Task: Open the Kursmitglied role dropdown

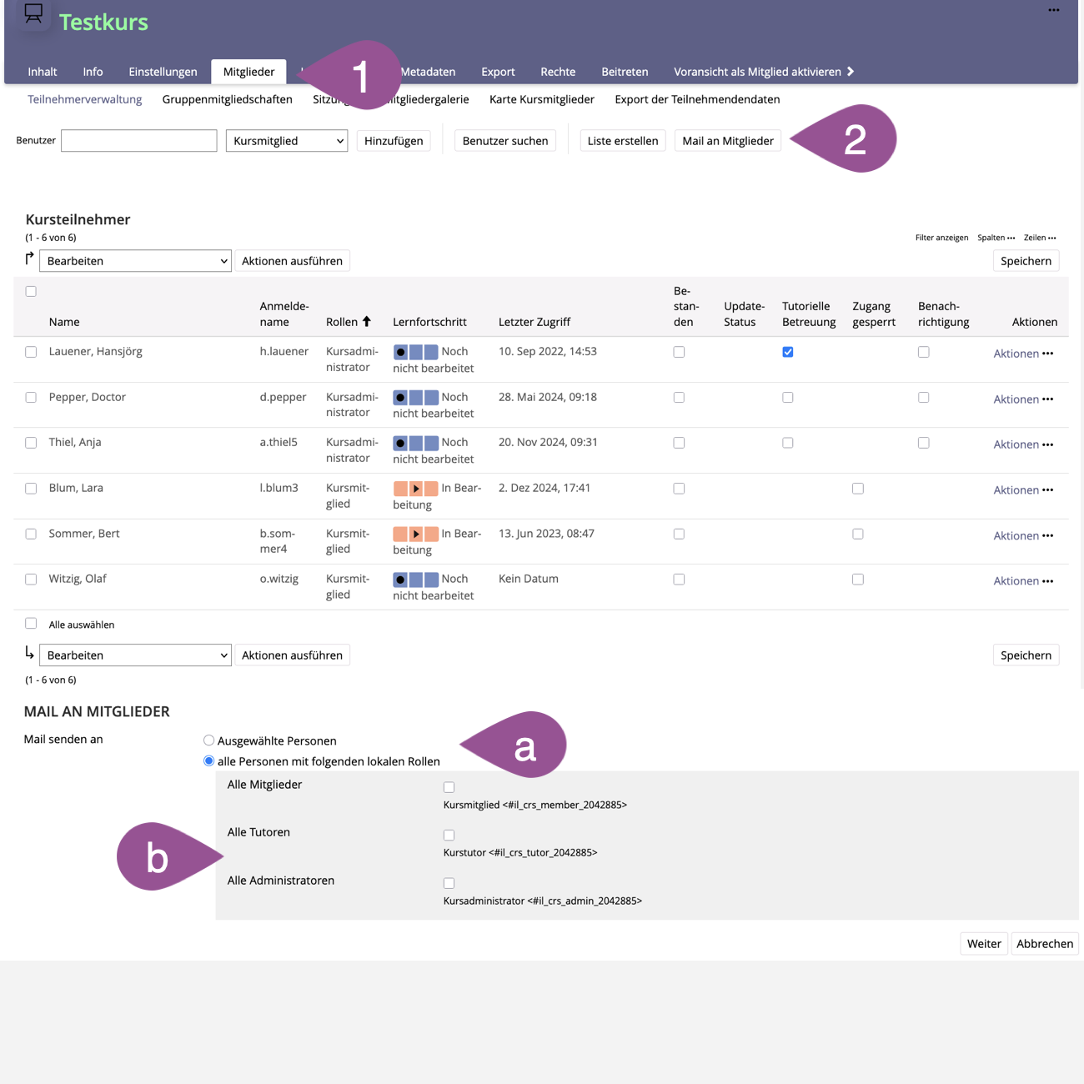Action: 287,141
